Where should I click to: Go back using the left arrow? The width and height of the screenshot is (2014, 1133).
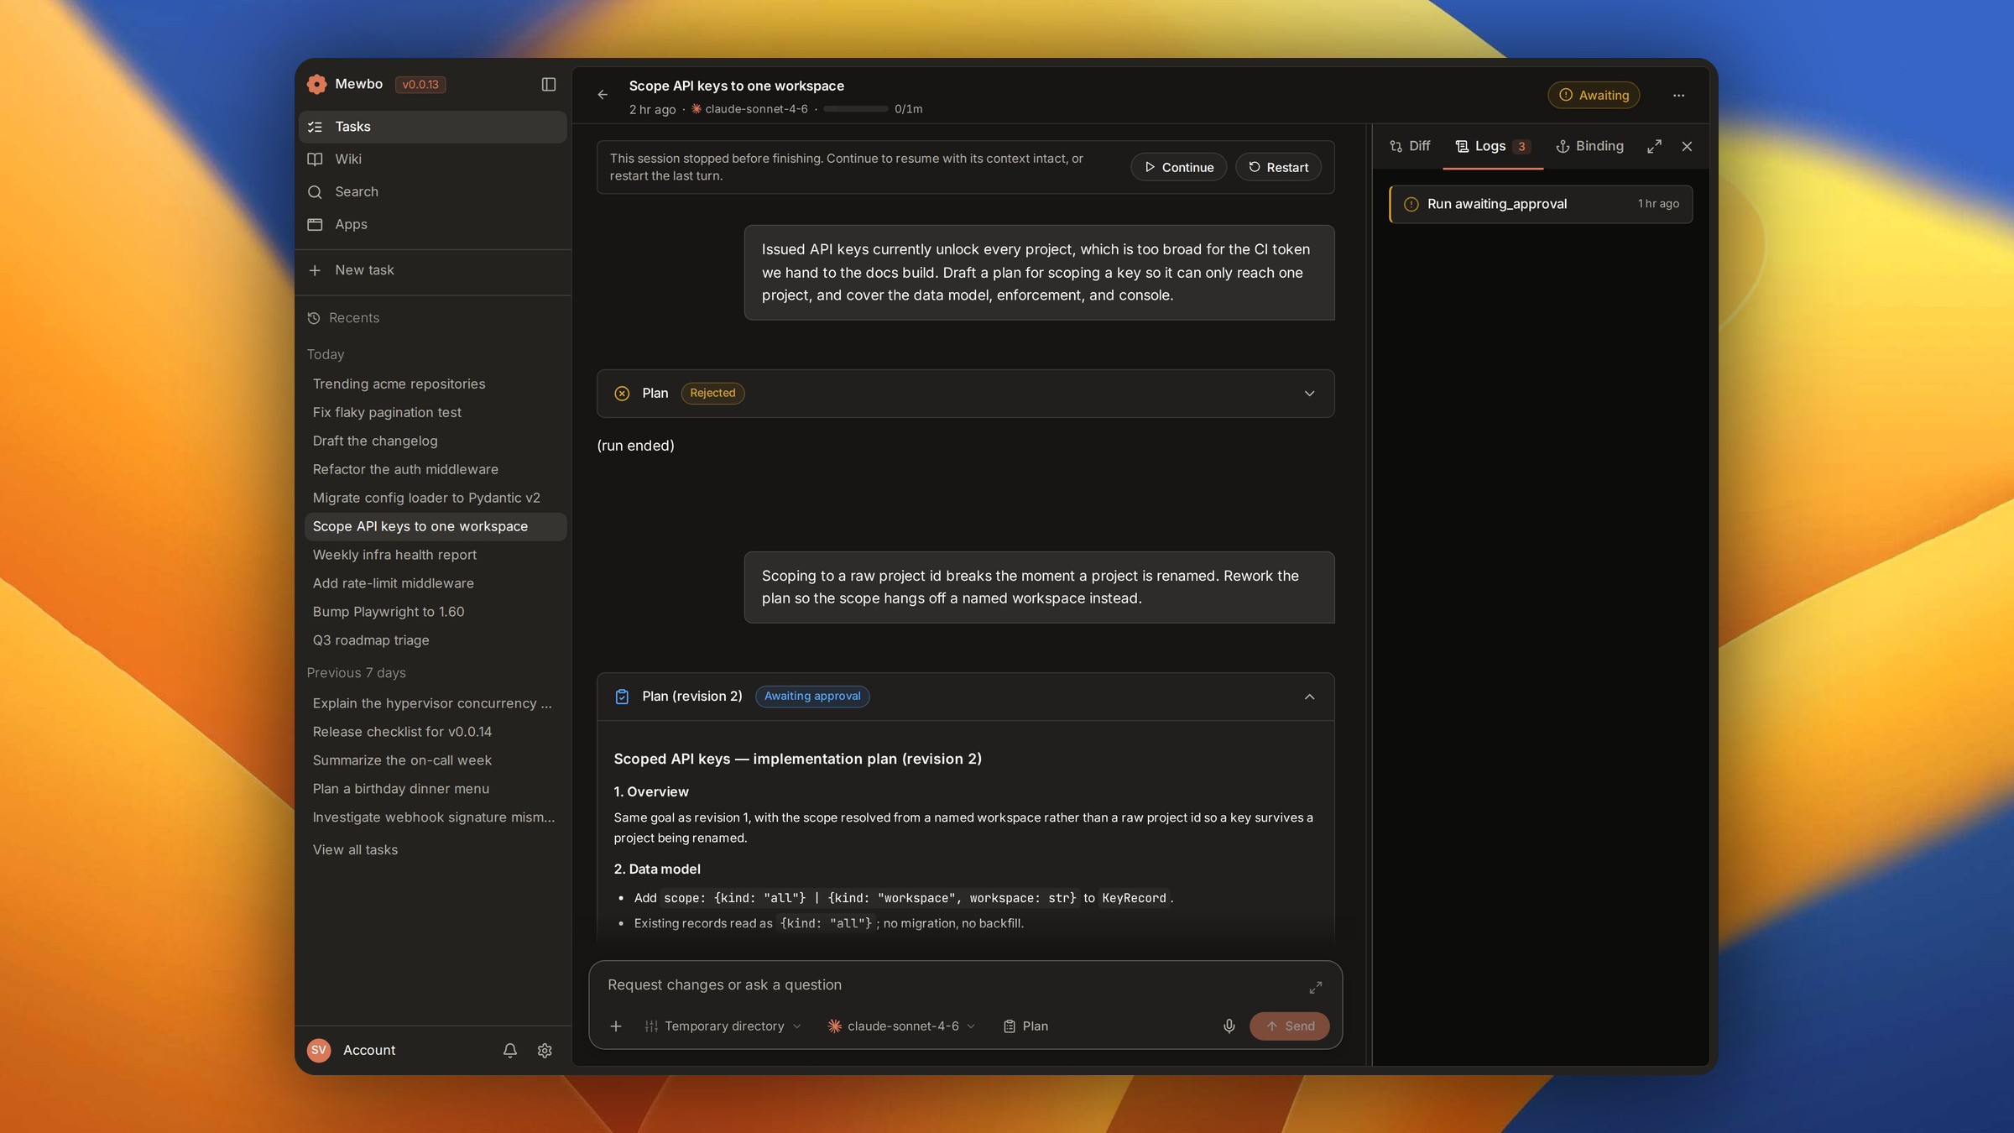(x=603, y=95)
